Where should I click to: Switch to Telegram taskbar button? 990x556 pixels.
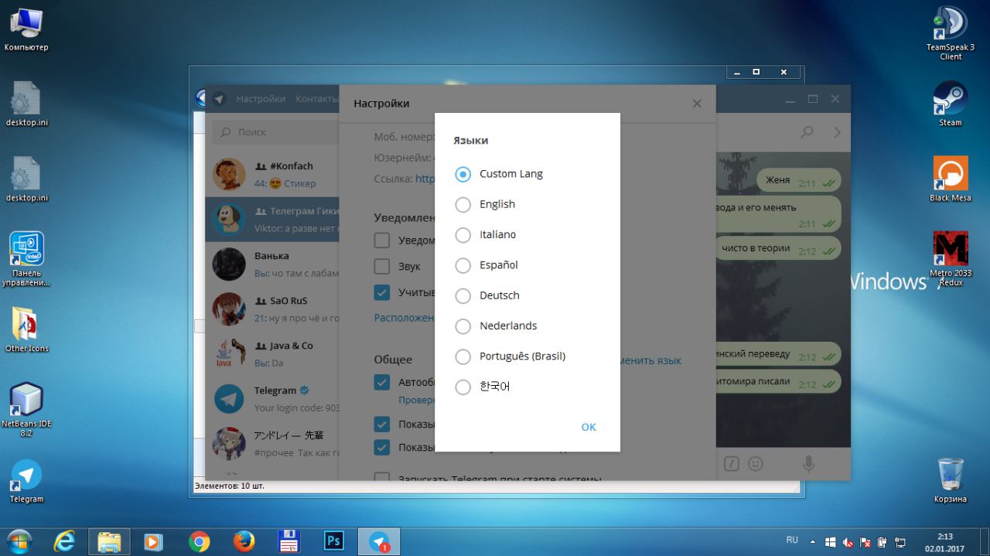(x=379, y=541)
